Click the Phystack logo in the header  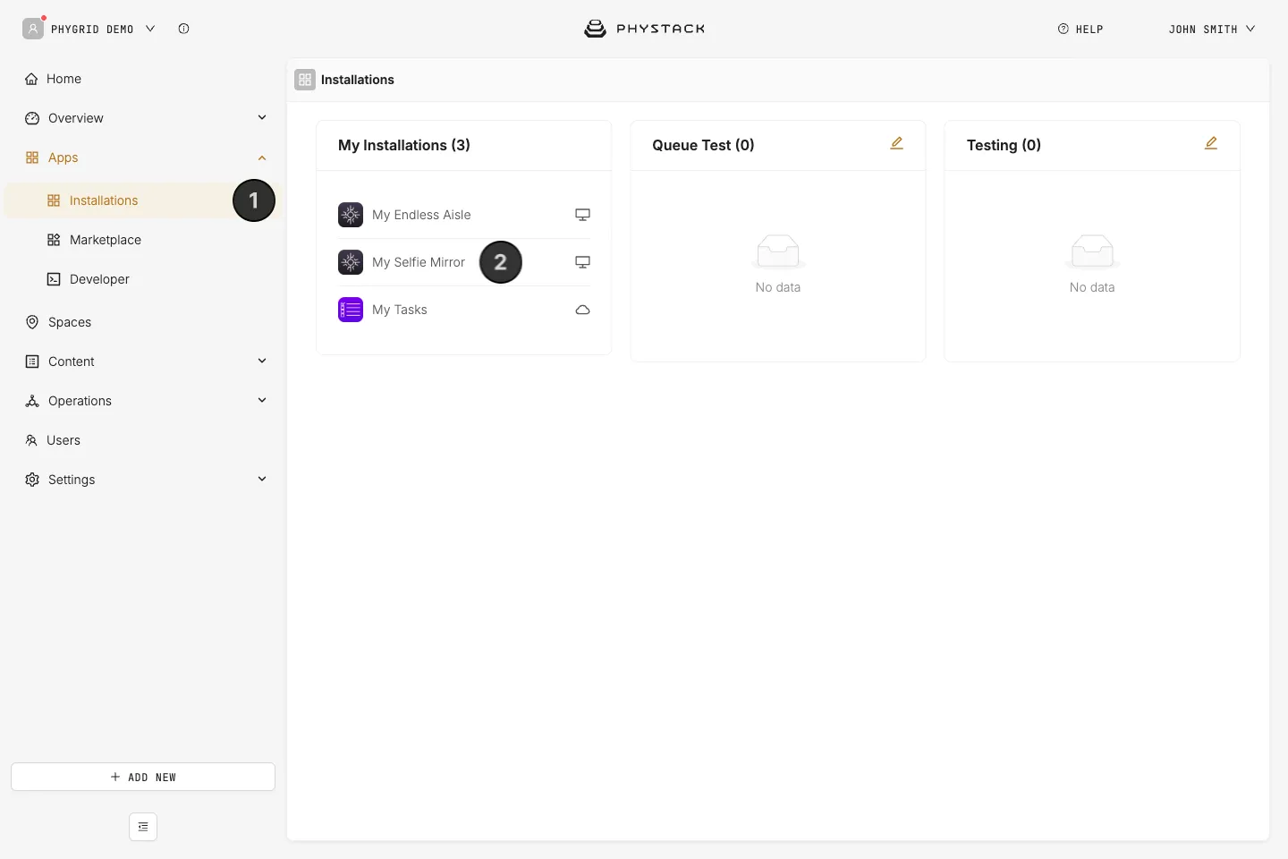(x=644, y=29)
